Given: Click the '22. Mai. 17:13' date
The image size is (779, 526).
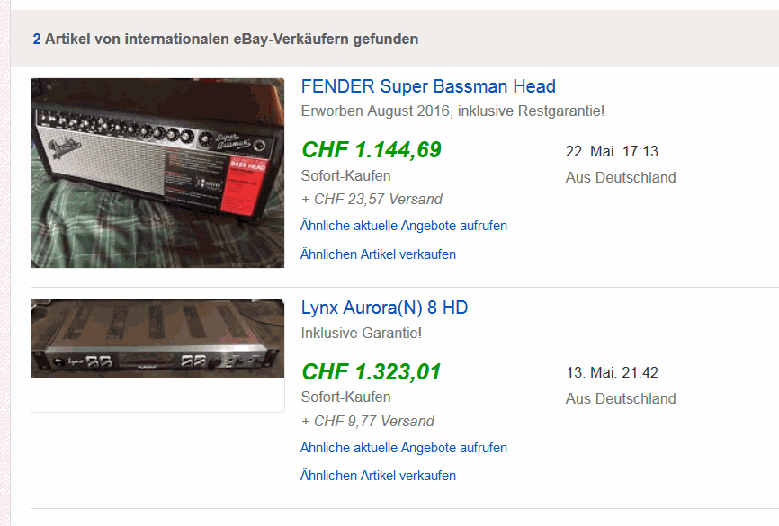Looking at the screenshot, I should pos(612,151).
